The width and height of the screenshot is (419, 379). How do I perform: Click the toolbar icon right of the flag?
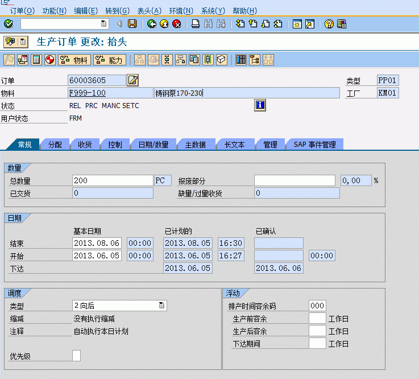[x=23, y=60]
